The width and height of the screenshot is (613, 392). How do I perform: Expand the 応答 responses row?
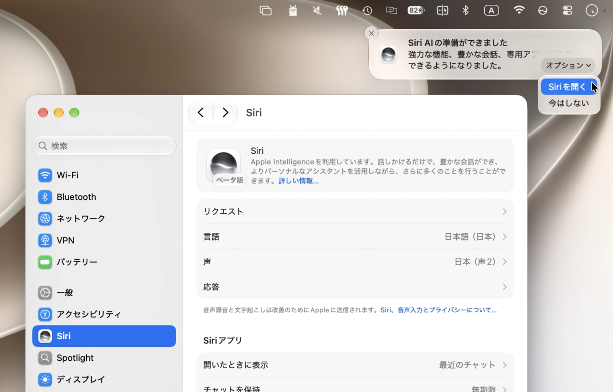click(355, 287)
